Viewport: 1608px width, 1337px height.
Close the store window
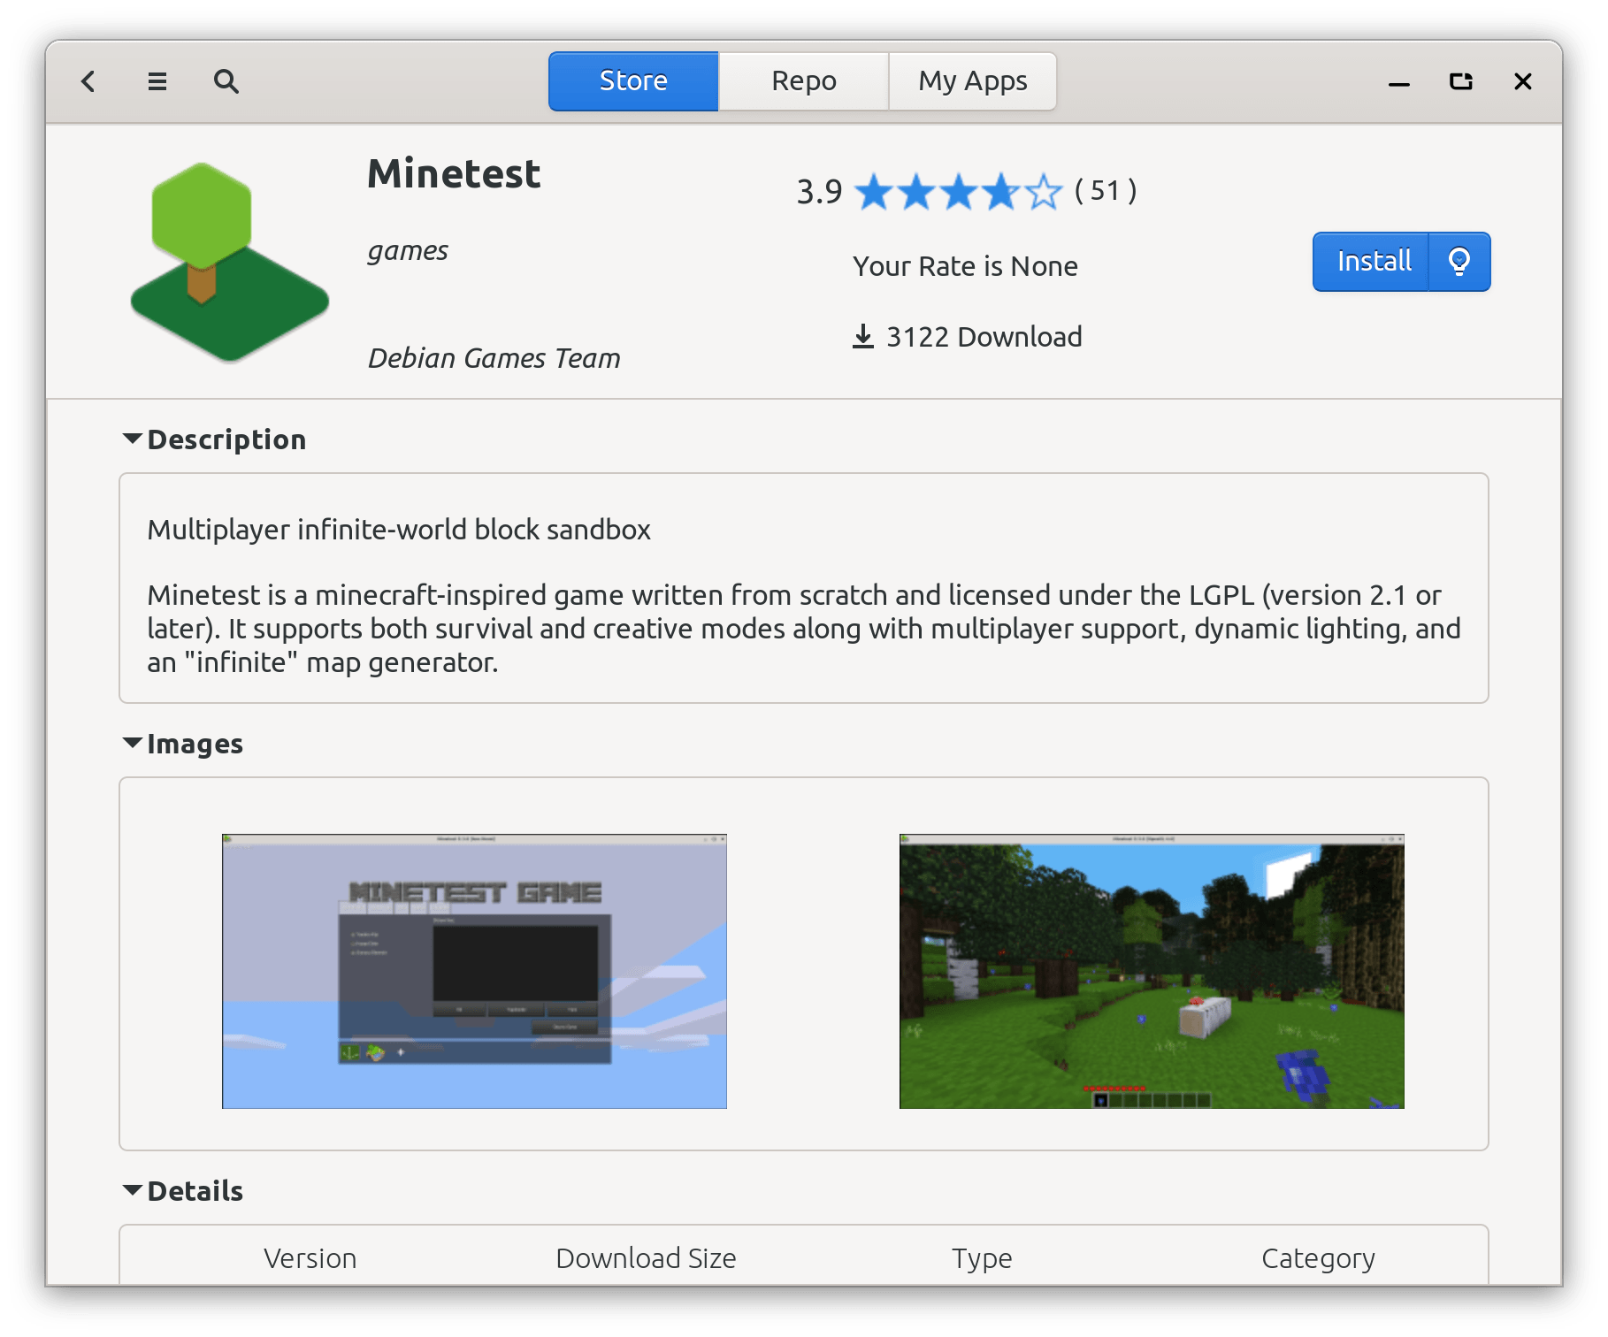coord(1522,81)
